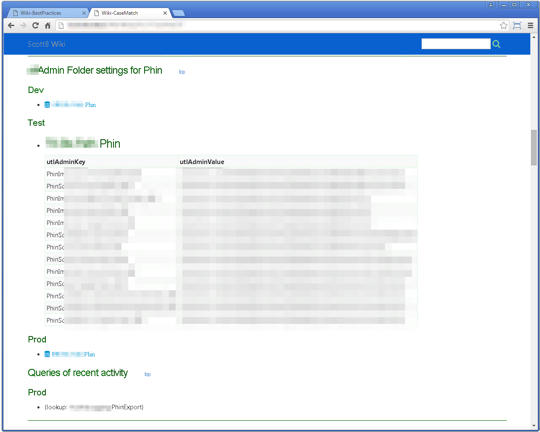Go to the browser home page
Viewport: 540px width, 432px height.
click(x=47, y=26)
